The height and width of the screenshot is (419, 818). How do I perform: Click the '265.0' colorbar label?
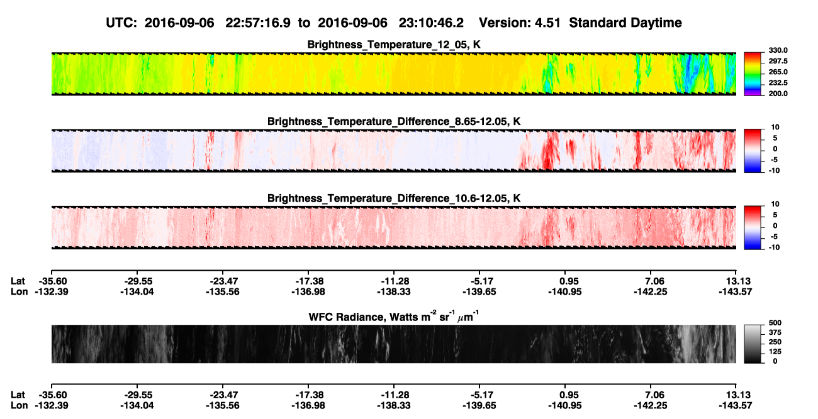[x=778, y=72]
